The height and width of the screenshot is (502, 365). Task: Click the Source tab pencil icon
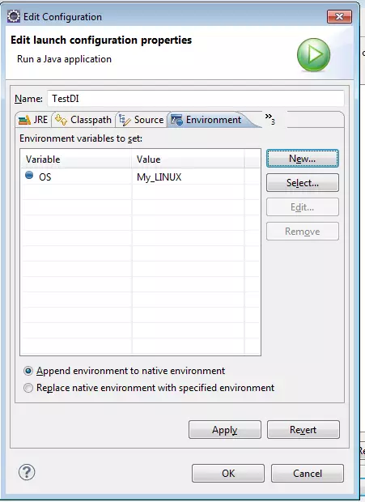[125, 120]
